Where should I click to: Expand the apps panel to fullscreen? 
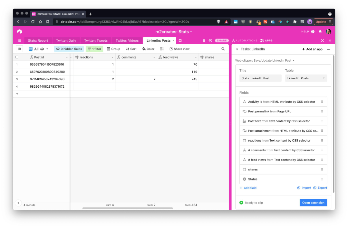pyautogui.click(x=323, y=41)
